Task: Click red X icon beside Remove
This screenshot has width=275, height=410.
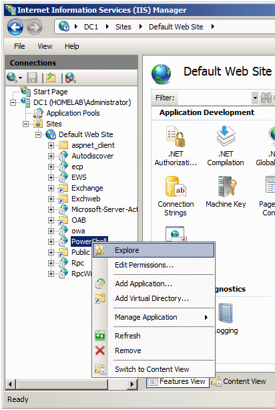Action: tap(100, 350)
